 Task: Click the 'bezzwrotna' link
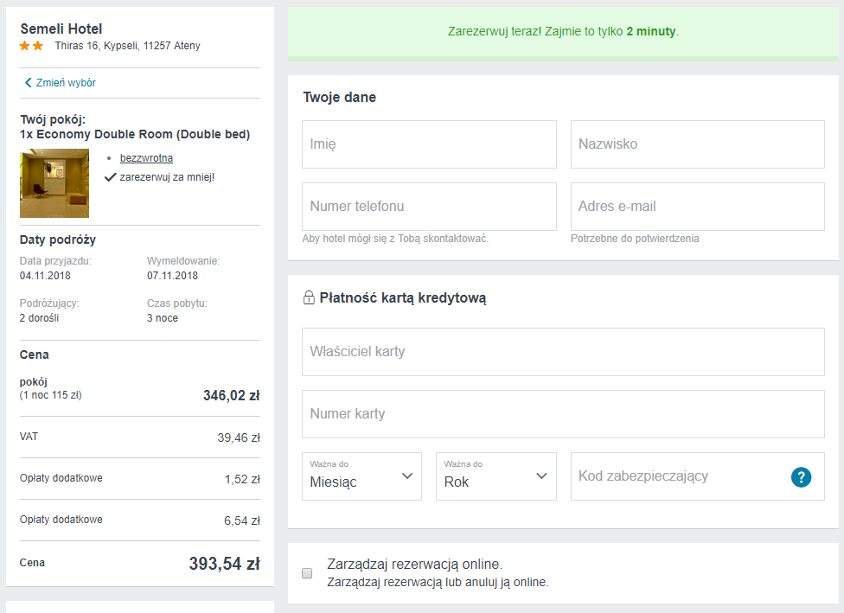[146, 158]
